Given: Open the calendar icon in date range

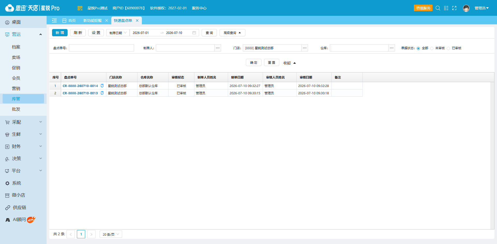Looking at the screenshot, I should coord(194,33).
